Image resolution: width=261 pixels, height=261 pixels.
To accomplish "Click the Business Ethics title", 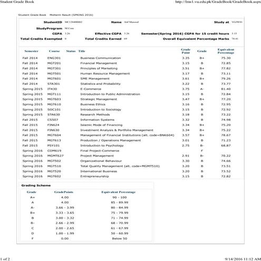I will click(93, 104).
